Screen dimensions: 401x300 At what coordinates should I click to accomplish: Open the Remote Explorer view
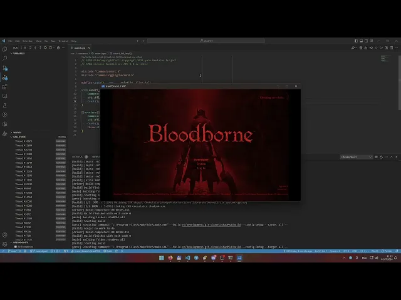[x=4, y=96]
